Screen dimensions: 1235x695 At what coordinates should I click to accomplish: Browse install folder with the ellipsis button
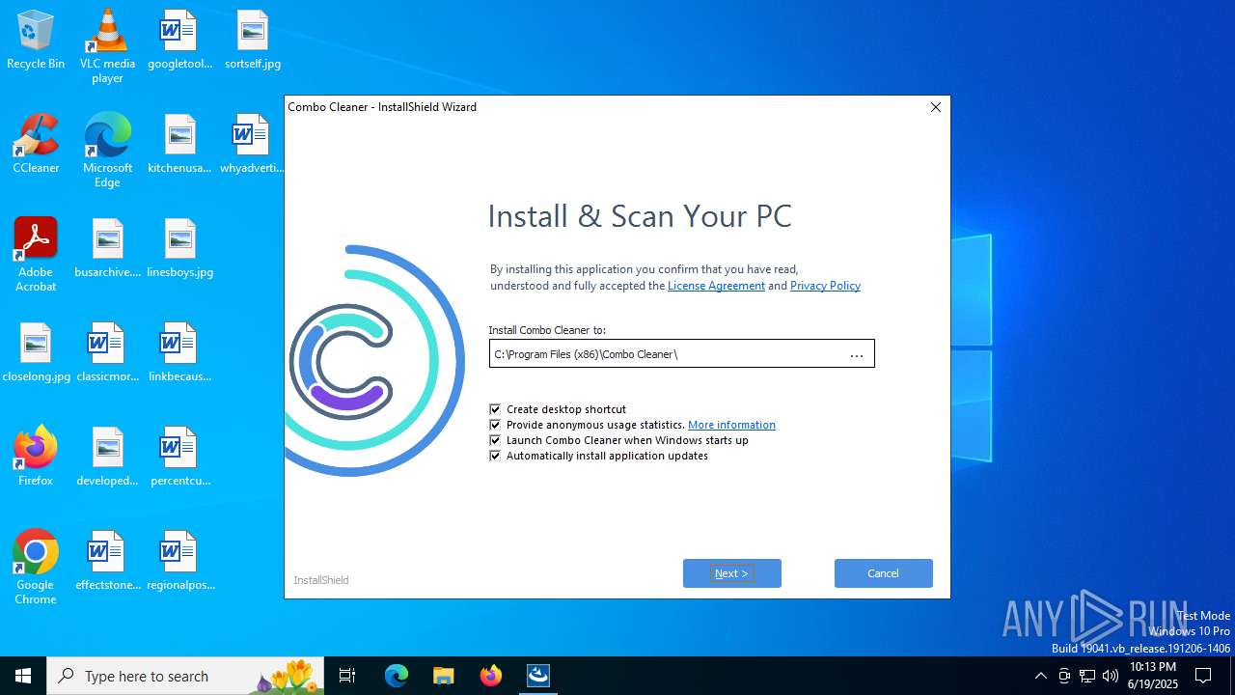tap(857, 354)
